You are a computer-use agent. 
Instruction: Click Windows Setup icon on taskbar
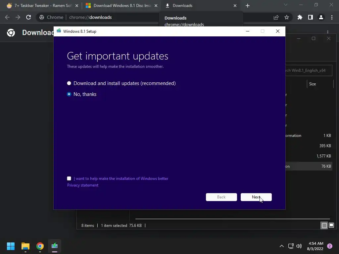(55, 246)
